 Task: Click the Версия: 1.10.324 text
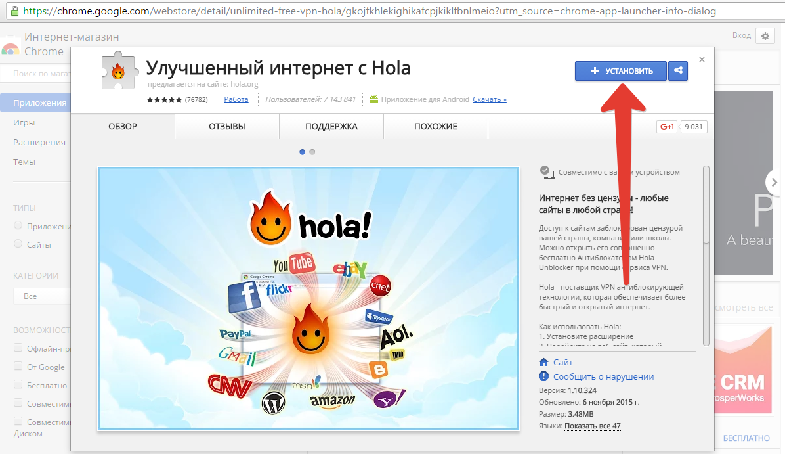tap(568, 390)
